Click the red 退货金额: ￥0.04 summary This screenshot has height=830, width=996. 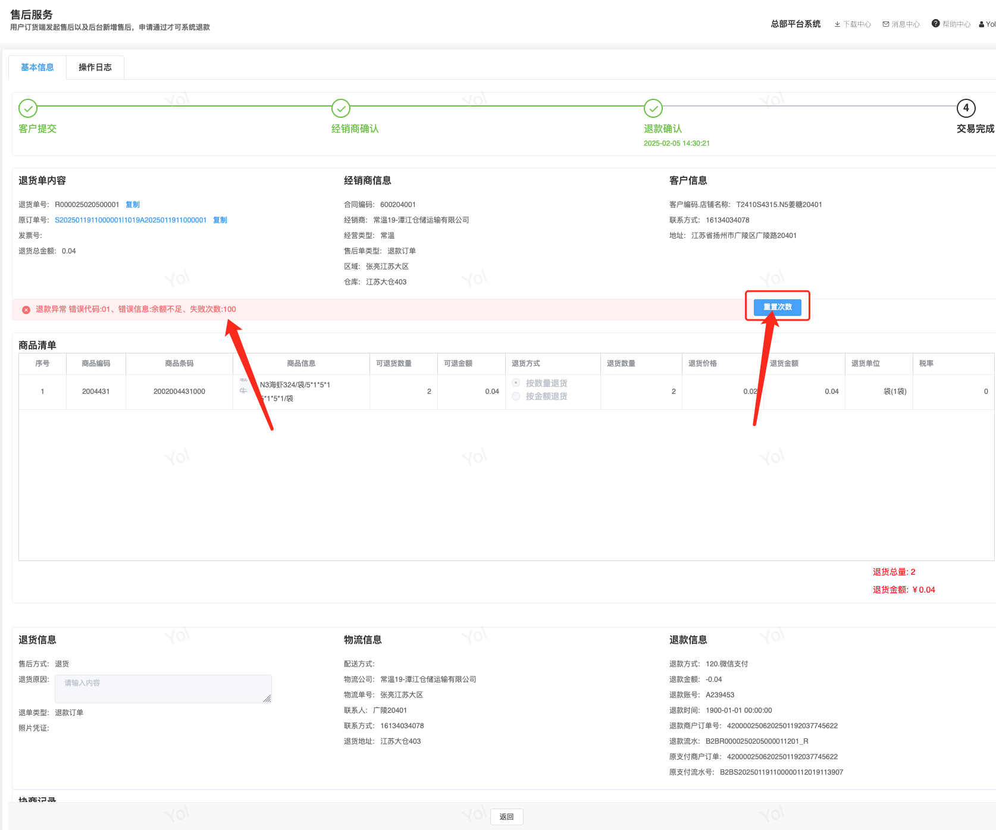904,590
